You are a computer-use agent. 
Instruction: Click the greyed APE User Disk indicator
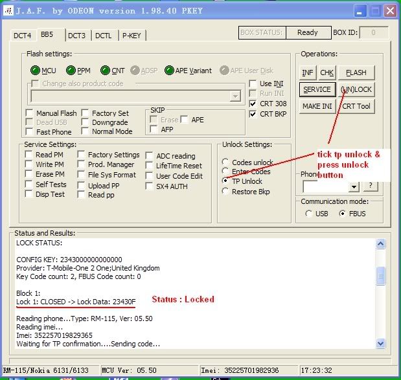(224, 71)
